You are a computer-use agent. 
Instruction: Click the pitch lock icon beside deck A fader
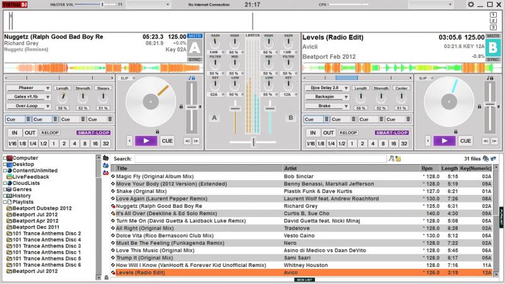point(181,107)
